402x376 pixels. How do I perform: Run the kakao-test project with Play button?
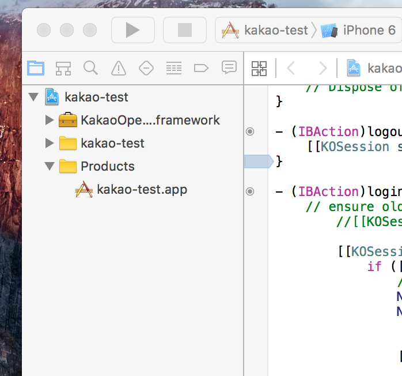pos(133,30)
